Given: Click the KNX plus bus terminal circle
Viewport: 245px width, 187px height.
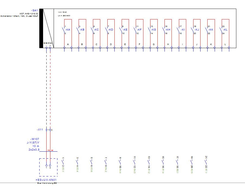Looking at the screenshot, I should click(50, 48).
